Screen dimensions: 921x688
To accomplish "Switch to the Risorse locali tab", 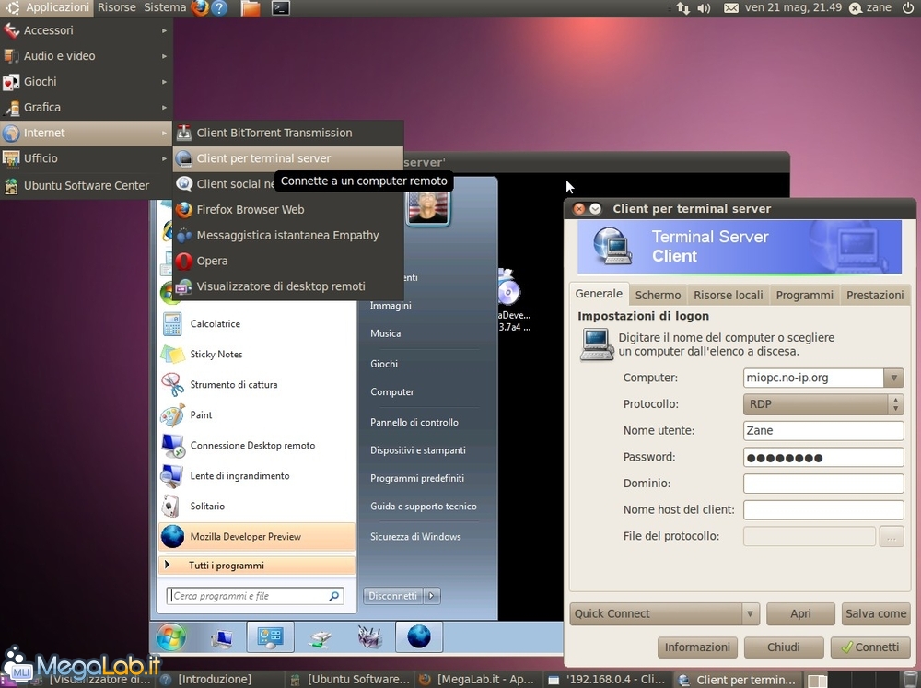I will point(728,295).
